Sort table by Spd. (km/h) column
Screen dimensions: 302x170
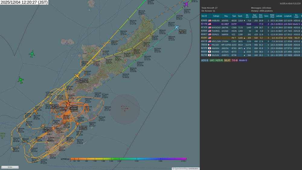(255, 16)
